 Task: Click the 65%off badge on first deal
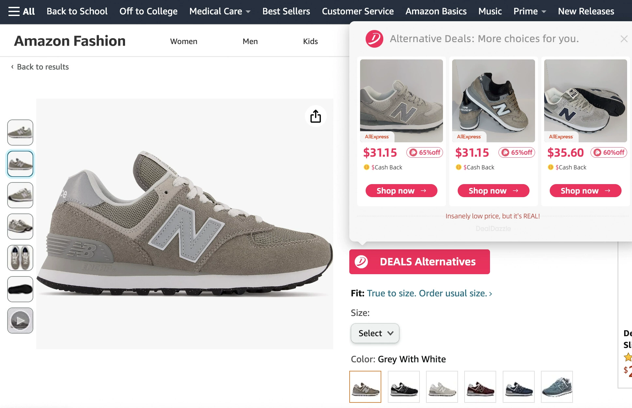click(x=425, y=152)
